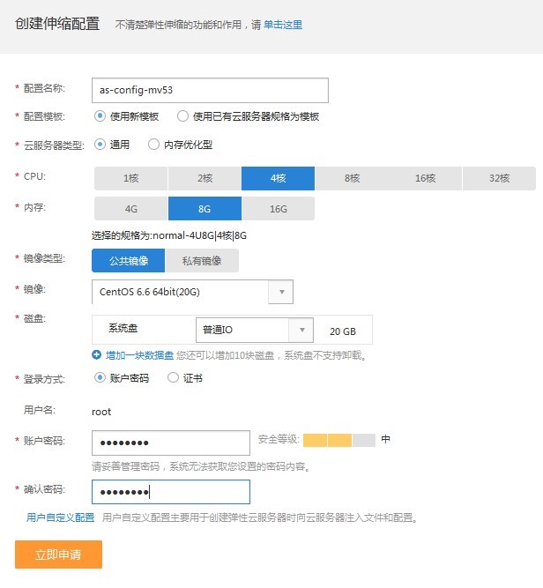Switch to 私有镜像 tab
The image size is (543, 588).
(202, 260)
